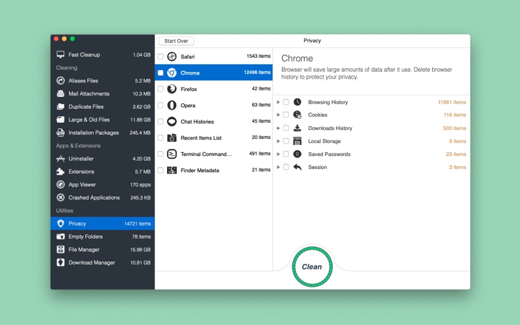The width and height of the screenshot is (520, 325).
Task: Check the Terminal Command checkbox
Action: click(x=161, y=154)
